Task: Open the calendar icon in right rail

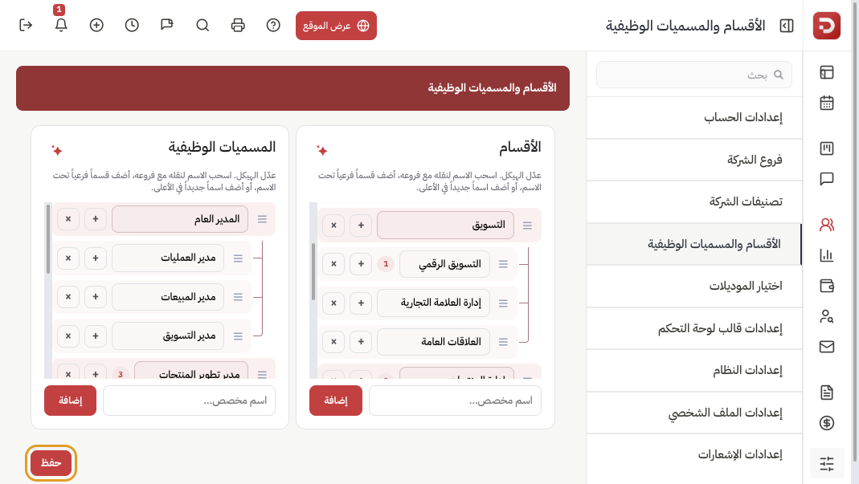Action: tap(827, 103)
